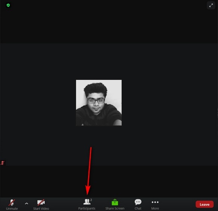This screenshot has height=211, width=218.
Task: Click the Unmute text label
Action: pos(12,209)
